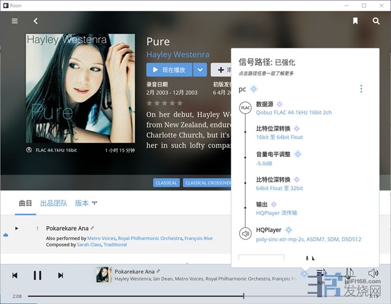Viewport: 391px width, 304px height.
Task: Pause the current playback
Action: coord(37,276)
